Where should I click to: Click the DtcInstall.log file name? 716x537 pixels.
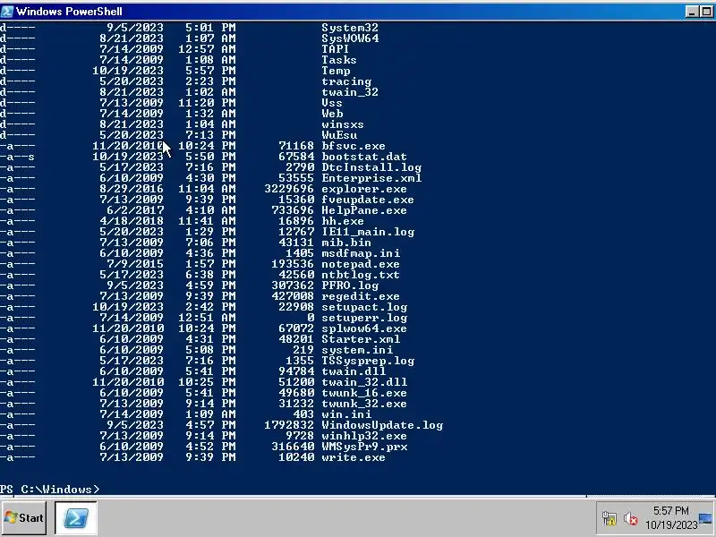click(371, 167)
